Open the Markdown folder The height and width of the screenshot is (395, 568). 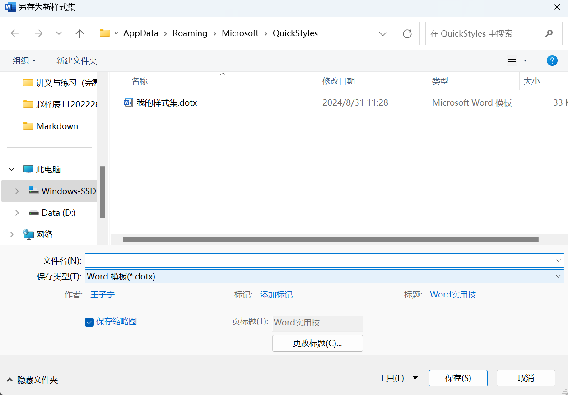[x=51, y=126]
